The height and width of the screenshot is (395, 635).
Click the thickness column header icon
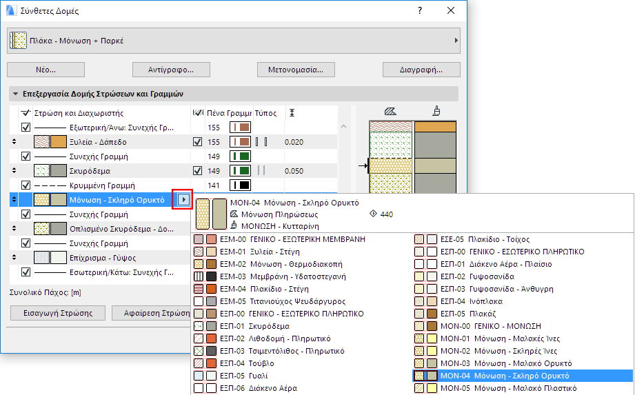pyautogui.click(x=292, y=113)
